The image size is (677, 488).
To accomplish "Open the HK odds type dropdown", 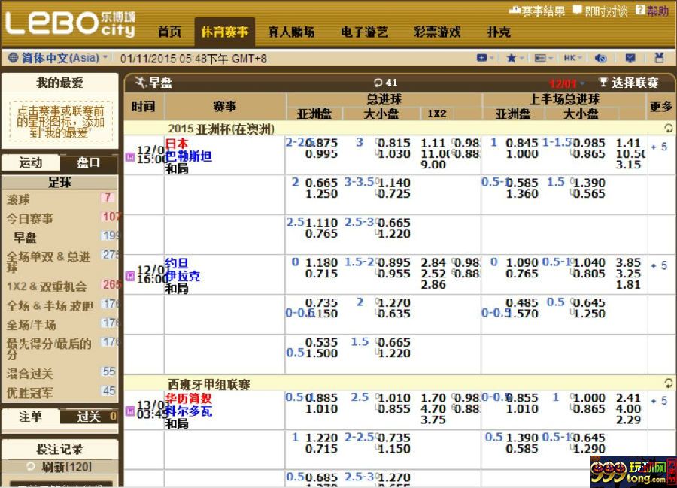I will 572,58.
